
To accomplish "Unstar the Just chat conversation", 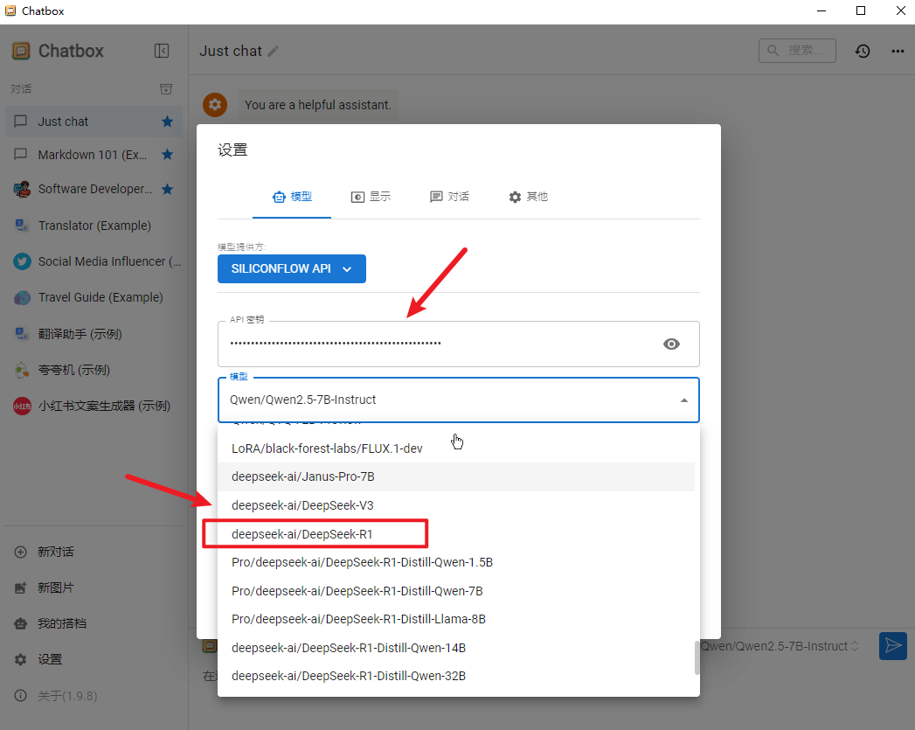I will click(168, 122).
